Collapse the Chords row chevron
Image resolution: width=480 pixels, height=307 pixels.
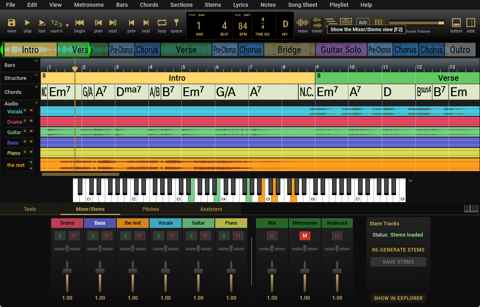36,86
